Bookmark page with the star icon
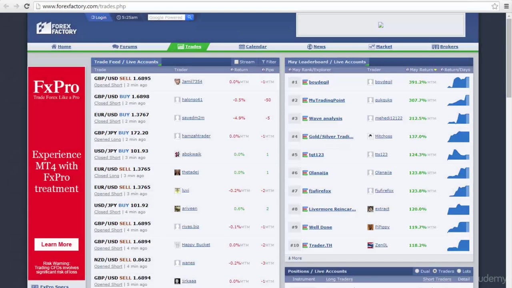The width and height of the screenshot is (512, 288). pos(495,6)
